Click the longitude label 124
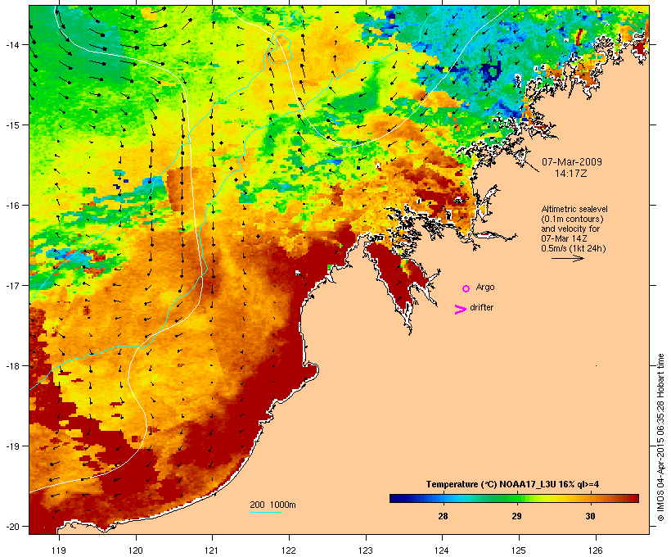The width and height of the screenshot is (671, 557). [442, 550]
